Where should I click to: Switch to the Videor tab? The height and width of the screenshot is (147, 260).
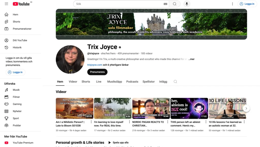click(73, 81)
